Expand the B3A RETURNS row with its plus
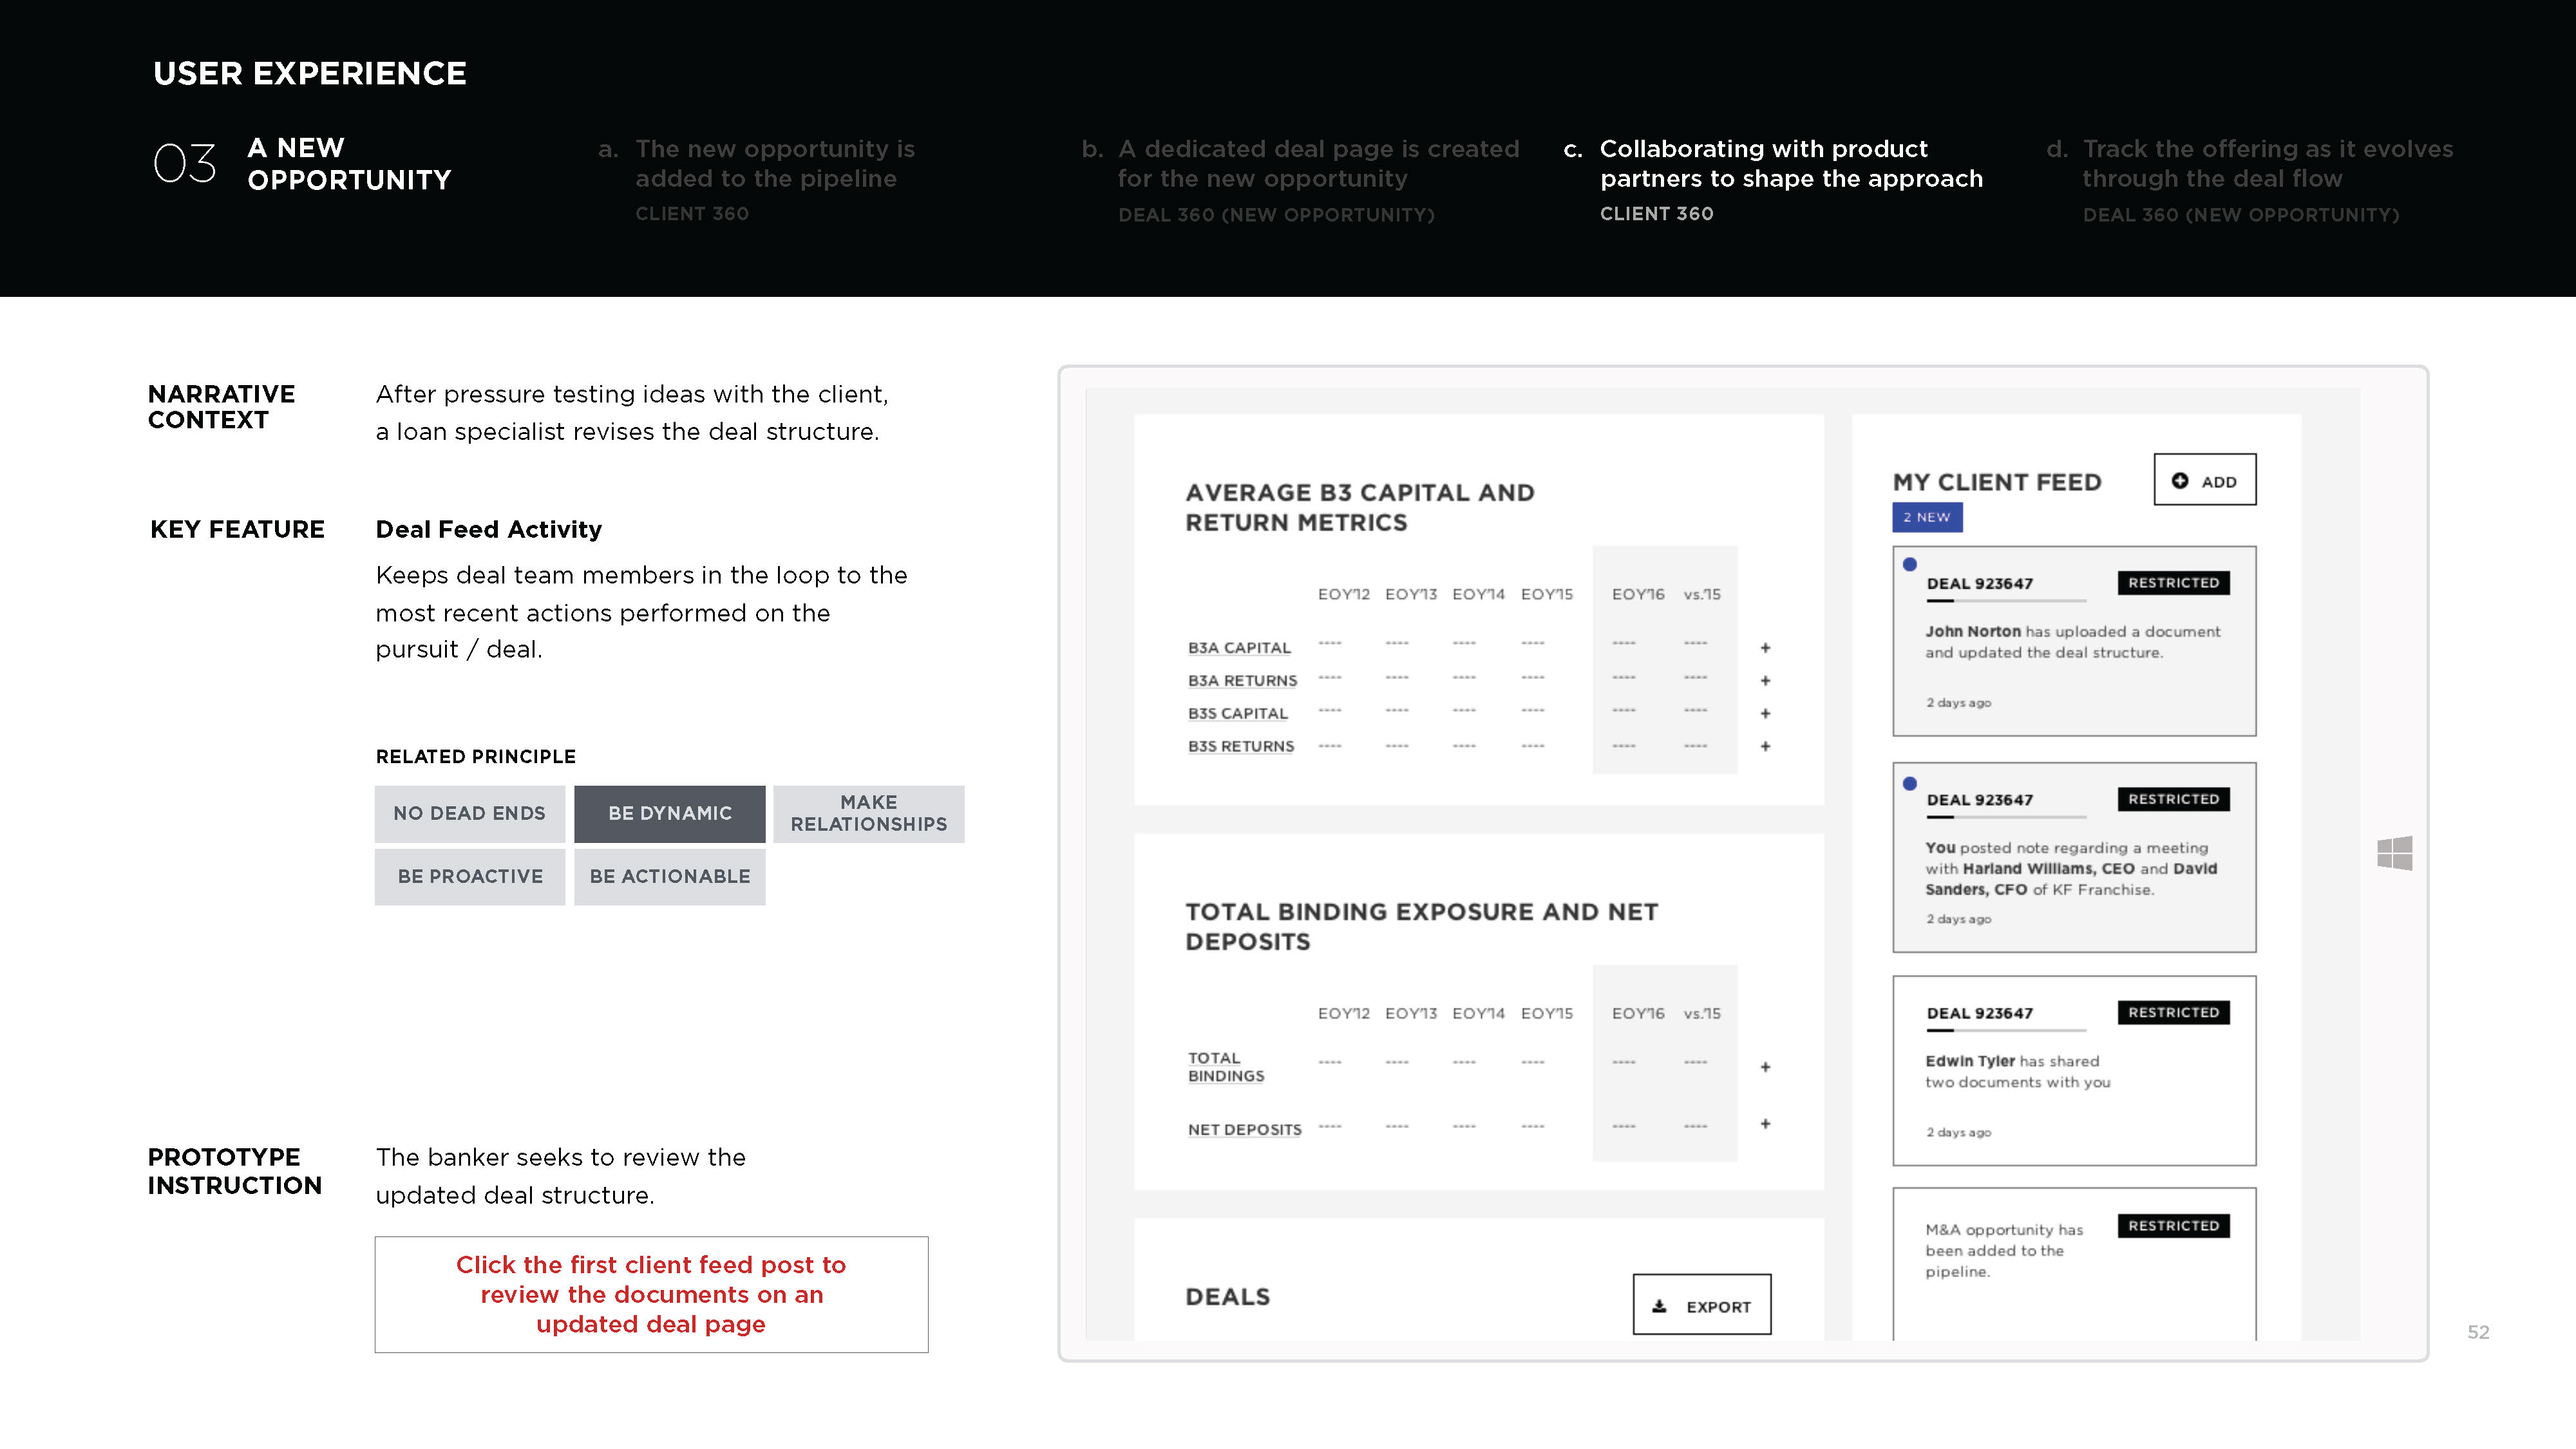The image size is (2576, 1449). (x=1765, y=681)
